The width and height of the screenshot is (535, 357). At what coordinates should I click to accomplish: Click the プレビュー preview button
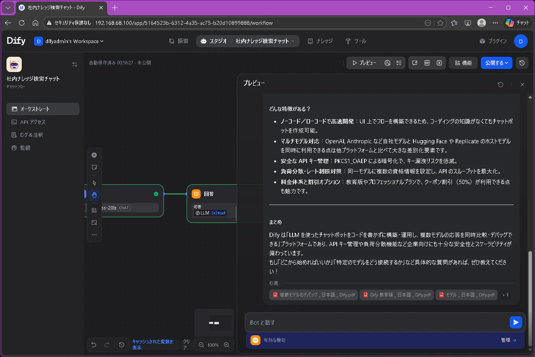(364, 63)
